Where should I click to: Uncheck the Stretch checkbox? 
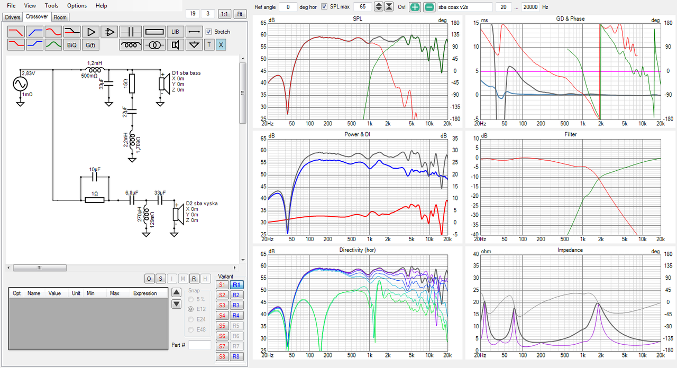click(209, 32)
